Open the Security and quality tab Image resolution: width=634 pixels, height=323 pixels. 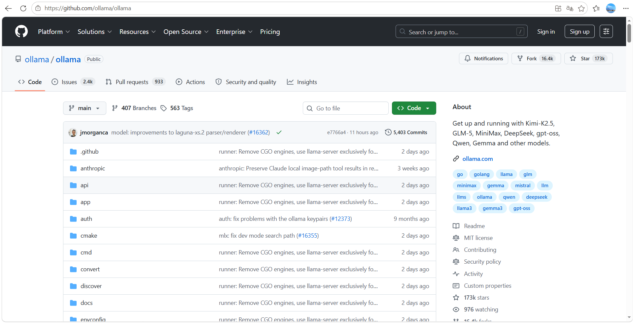click(x=246, y=82)
